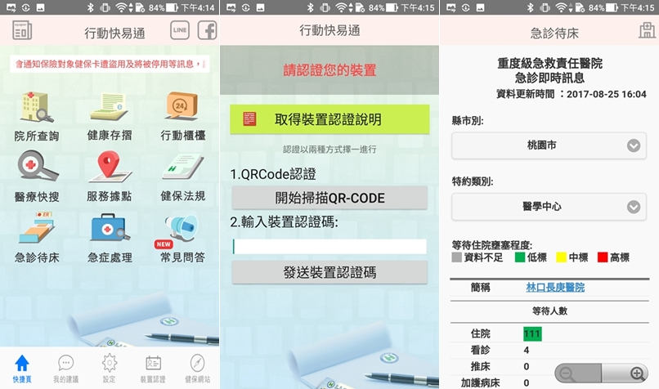The width and height of the screenshot is (659, 389).
Task: Open 健保法規 regulations
Action: point(183,177)
